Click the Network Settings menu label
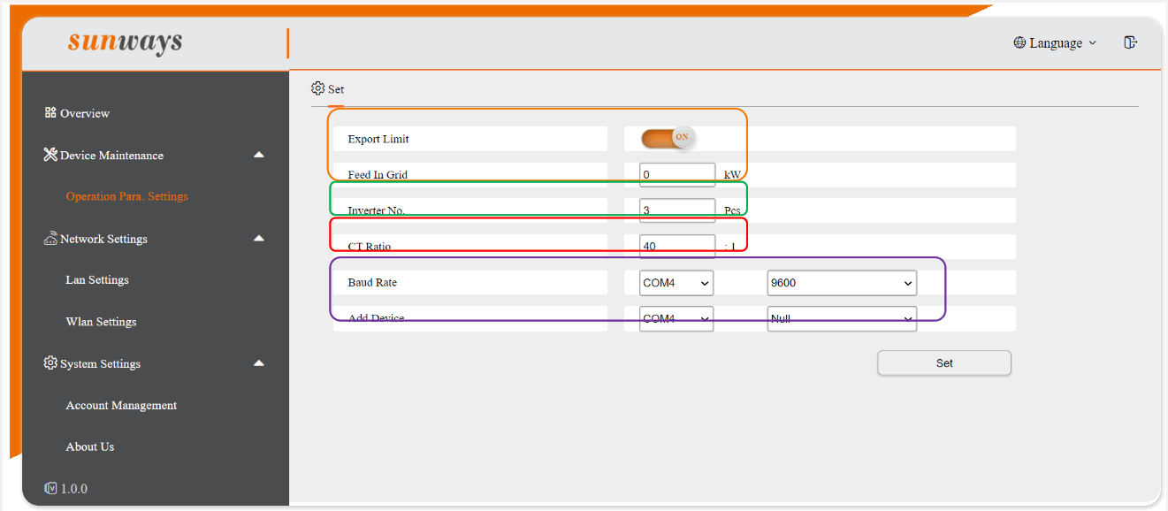The height and width of the screenshot is (511, 1168). coord(104,239)
